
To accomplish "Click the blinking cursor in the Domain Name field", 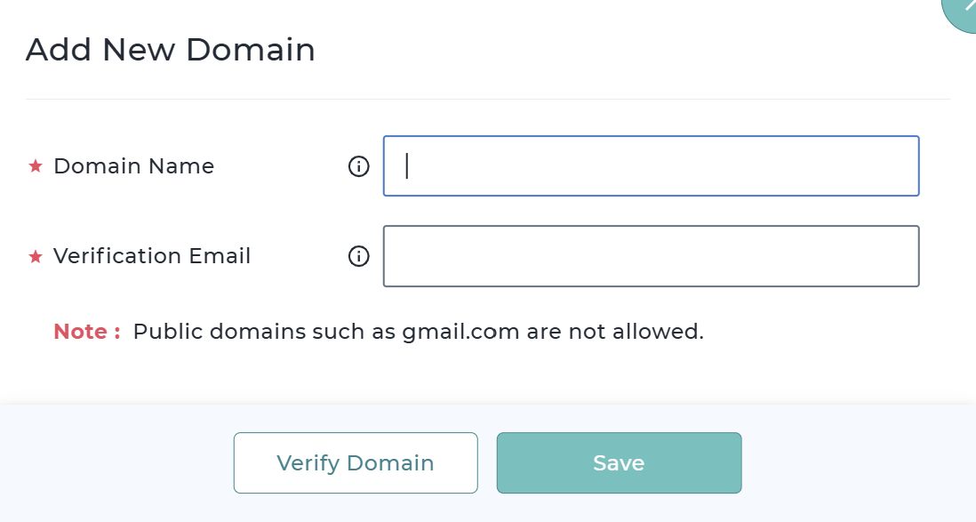I will (407, 166).
